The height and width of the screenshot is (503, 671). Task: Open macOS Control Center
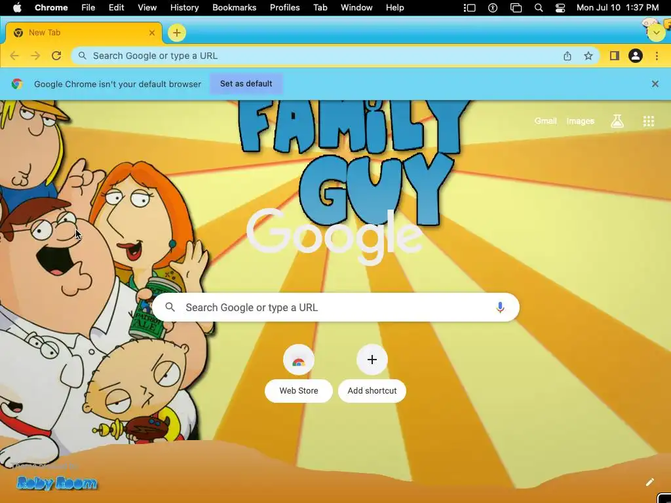560,8
